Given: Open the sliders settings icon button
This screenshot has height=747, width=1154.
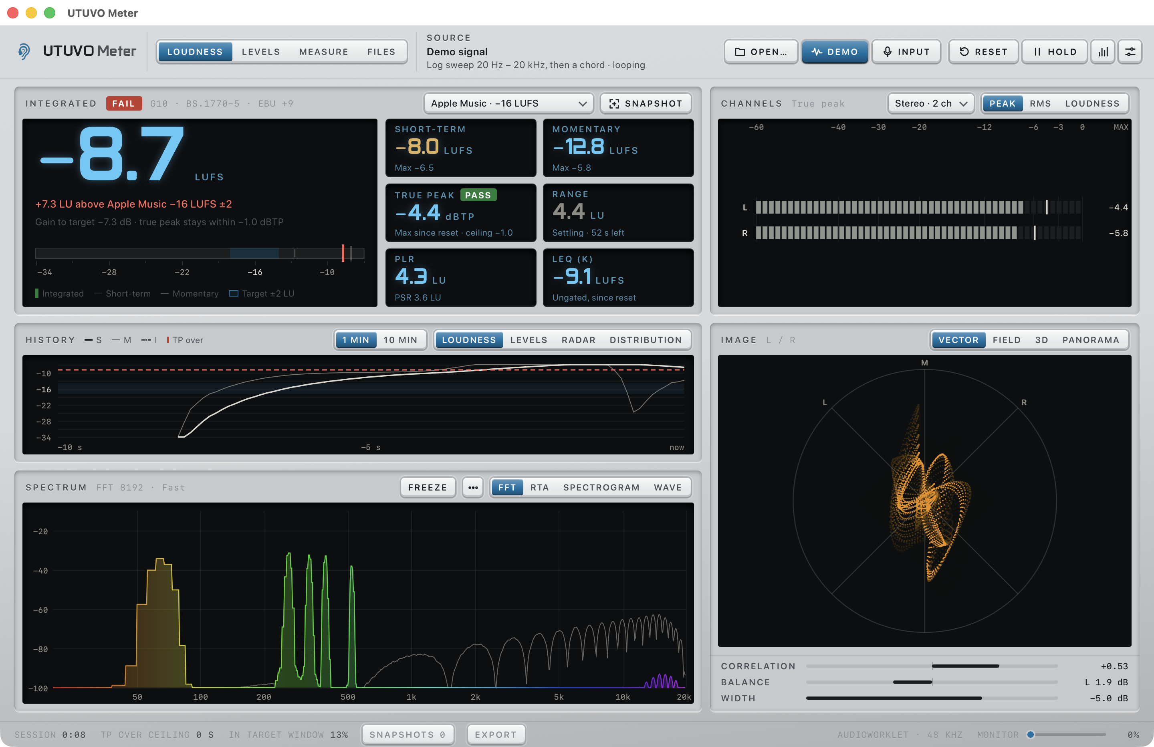Looking at the screenshot, I should tap(1130, 52).
